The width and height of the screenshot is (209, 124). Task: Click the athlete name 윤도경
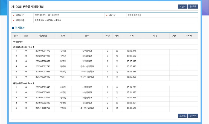[63, 61]
